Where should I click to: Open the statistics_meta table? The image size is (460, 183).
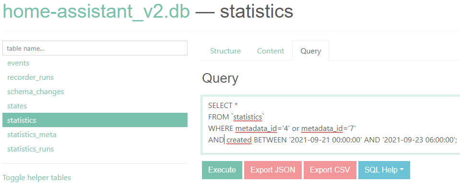point(32,135)
